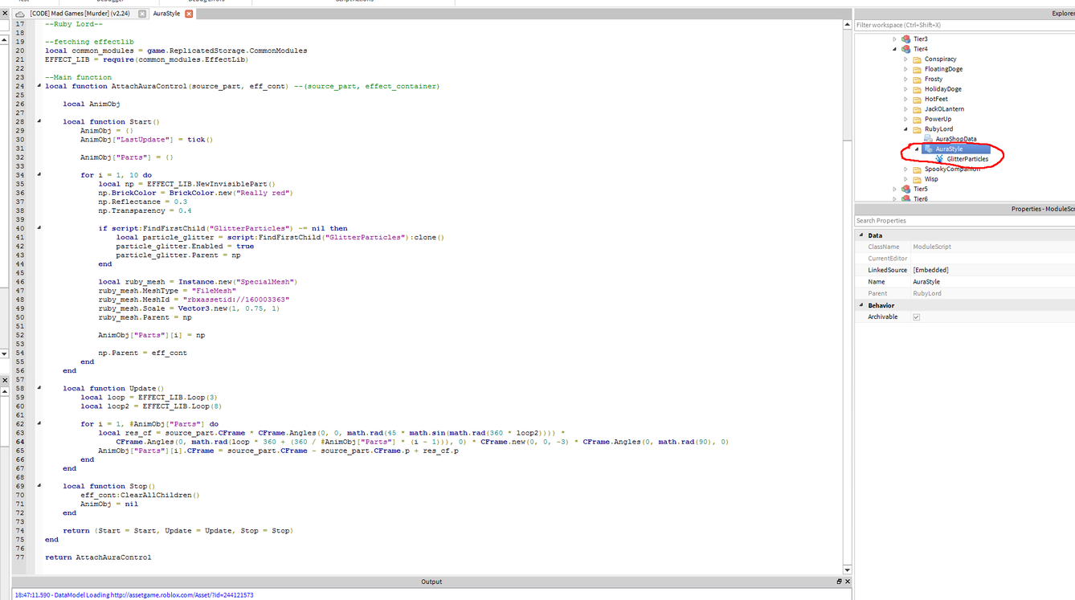Click the cloud icon on the Mad Games tab

coord(21,14)
